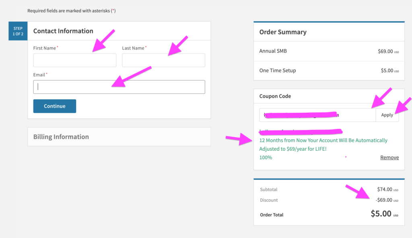
Task: Click the green 12 Months promo message
Action: tap(323, 144)
